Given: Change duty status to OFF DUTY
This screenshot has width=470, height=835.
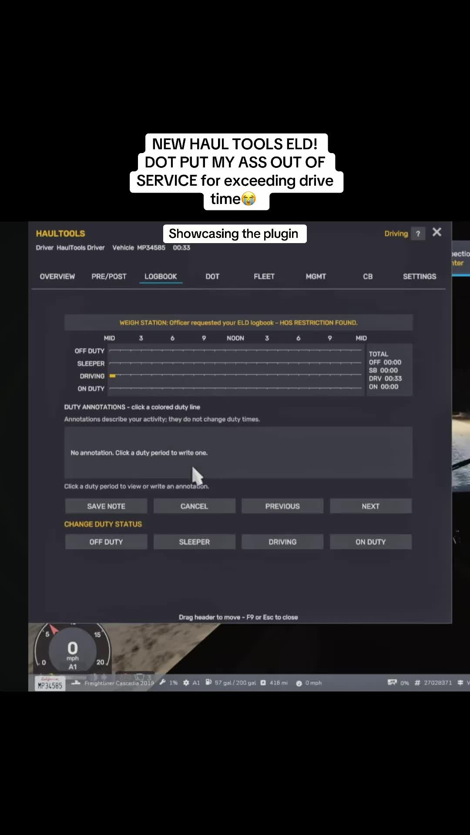Looking at the screenshot, I should pyautogui.click(x=106, y=542).
